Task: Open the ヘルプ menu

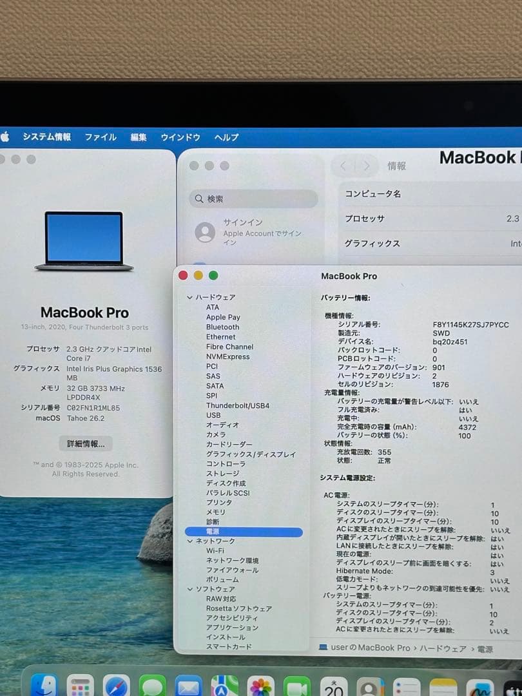Action: pyautogui.click(x=226, y=137)
